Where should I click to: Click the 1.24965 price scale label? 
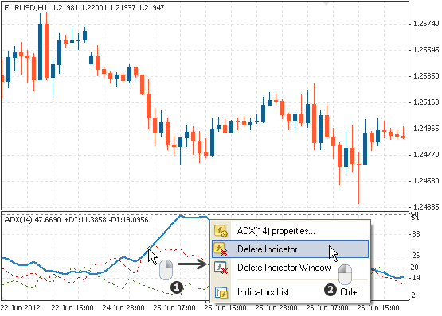425,129
